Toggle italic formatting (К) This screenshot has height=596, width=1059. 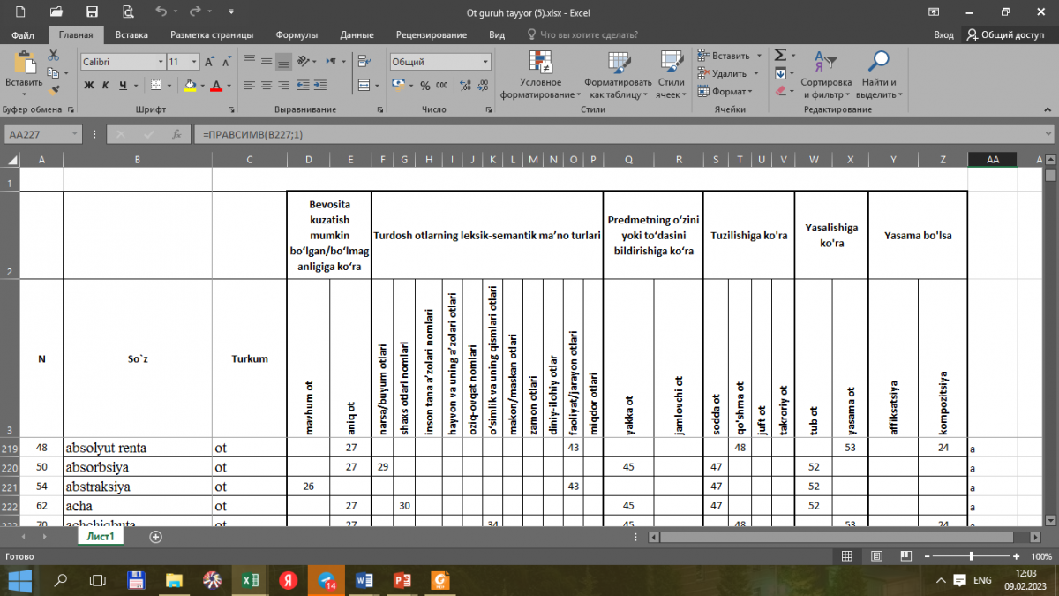click(x=106, y=86)
